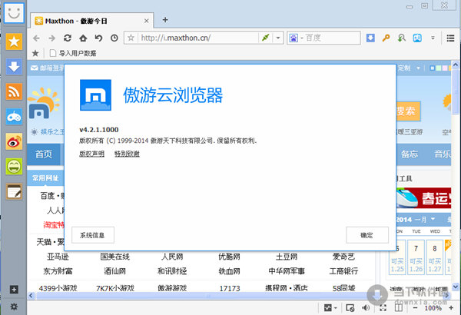Go back with the left arrow
Image resolution: width=461 pixels, height=315 pixels.
[x=36, y=38]
